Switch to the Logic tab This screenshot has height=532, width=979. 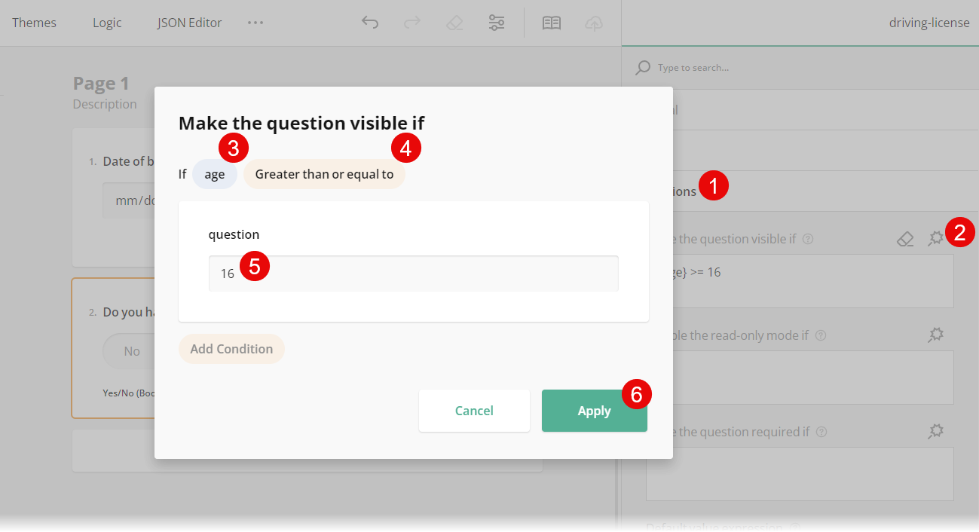point(106,23)
